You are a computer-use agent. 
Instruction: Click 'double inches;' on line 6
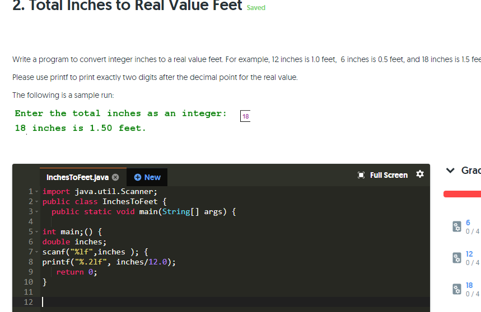click(x=74, y=242)
